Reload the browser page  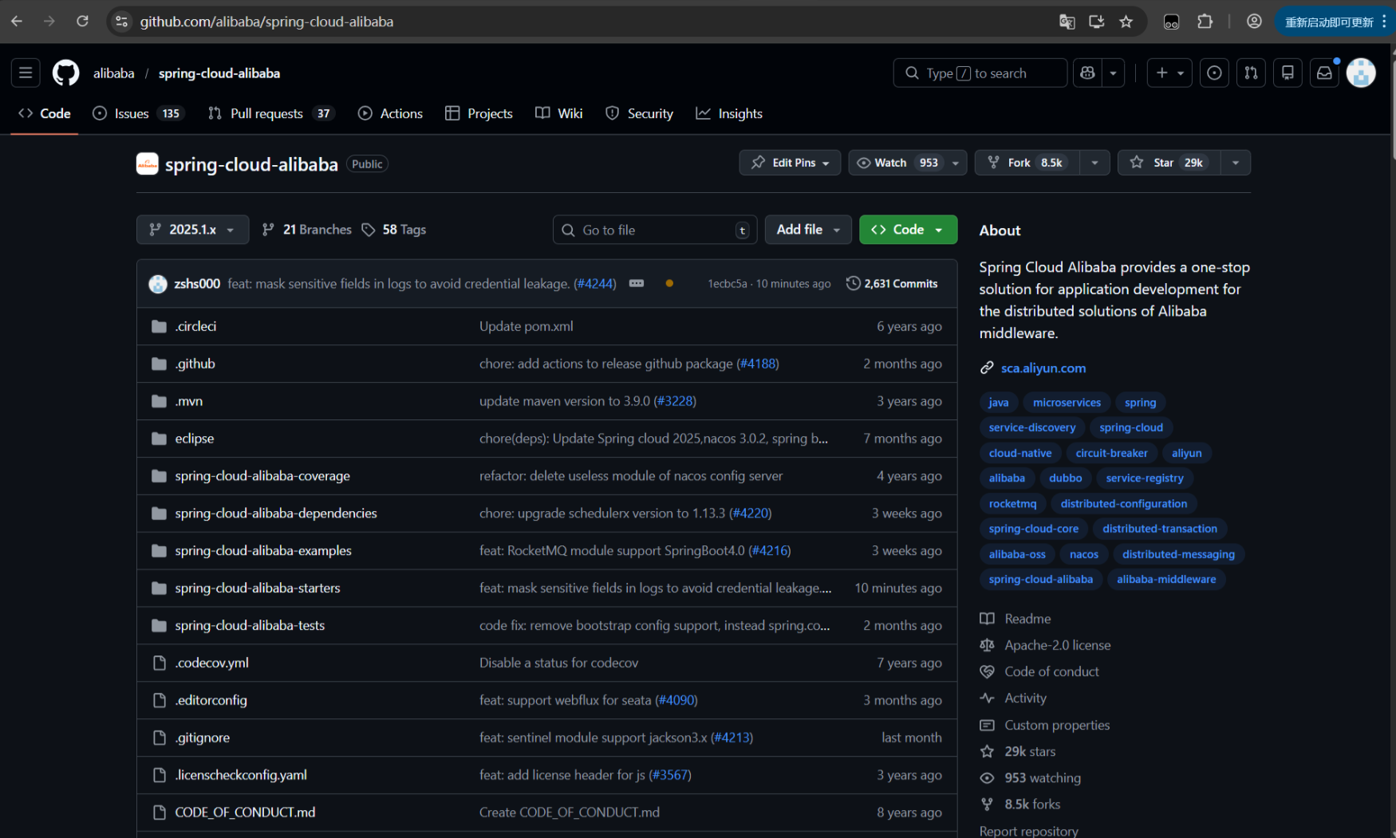click(x=82, y=22)
